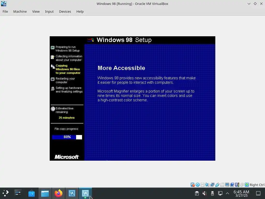
Task: Click the network adapter status icon
Action: tap(212, 184)
